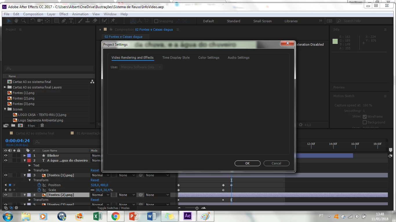This screenshot has width=396, height=222.
Task: Hide the Fontes (1).png layer
Action: click(6, 175)
